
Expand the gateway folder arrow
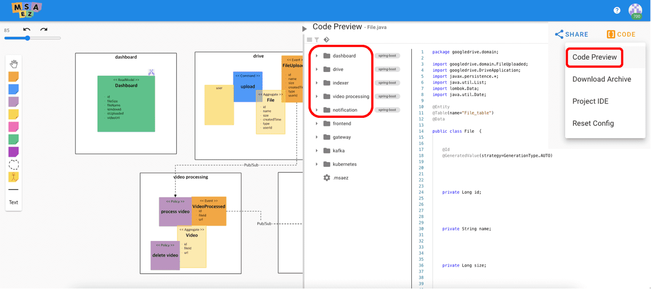coord(316,137)
